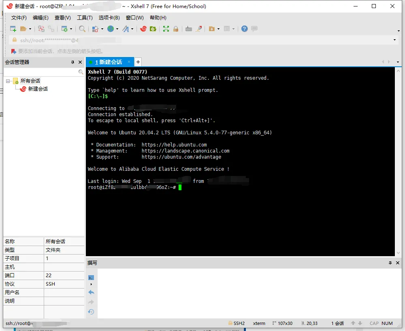Click the greyed redo arrow in compose pane
The width and height of the screenshot is (405, 331).
91,302
